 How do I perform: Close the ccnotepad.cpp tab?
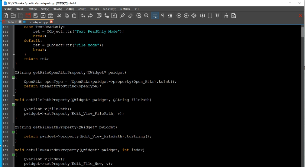(51, 22)
